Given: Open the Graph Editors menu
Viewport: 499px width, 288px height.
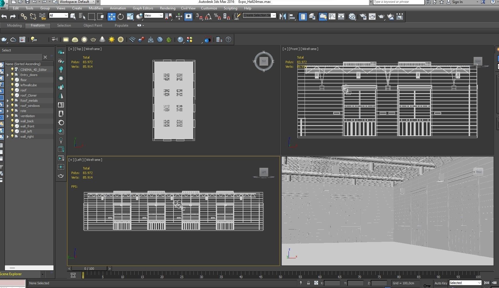Looking at the screenshot, I should [143, 8].
